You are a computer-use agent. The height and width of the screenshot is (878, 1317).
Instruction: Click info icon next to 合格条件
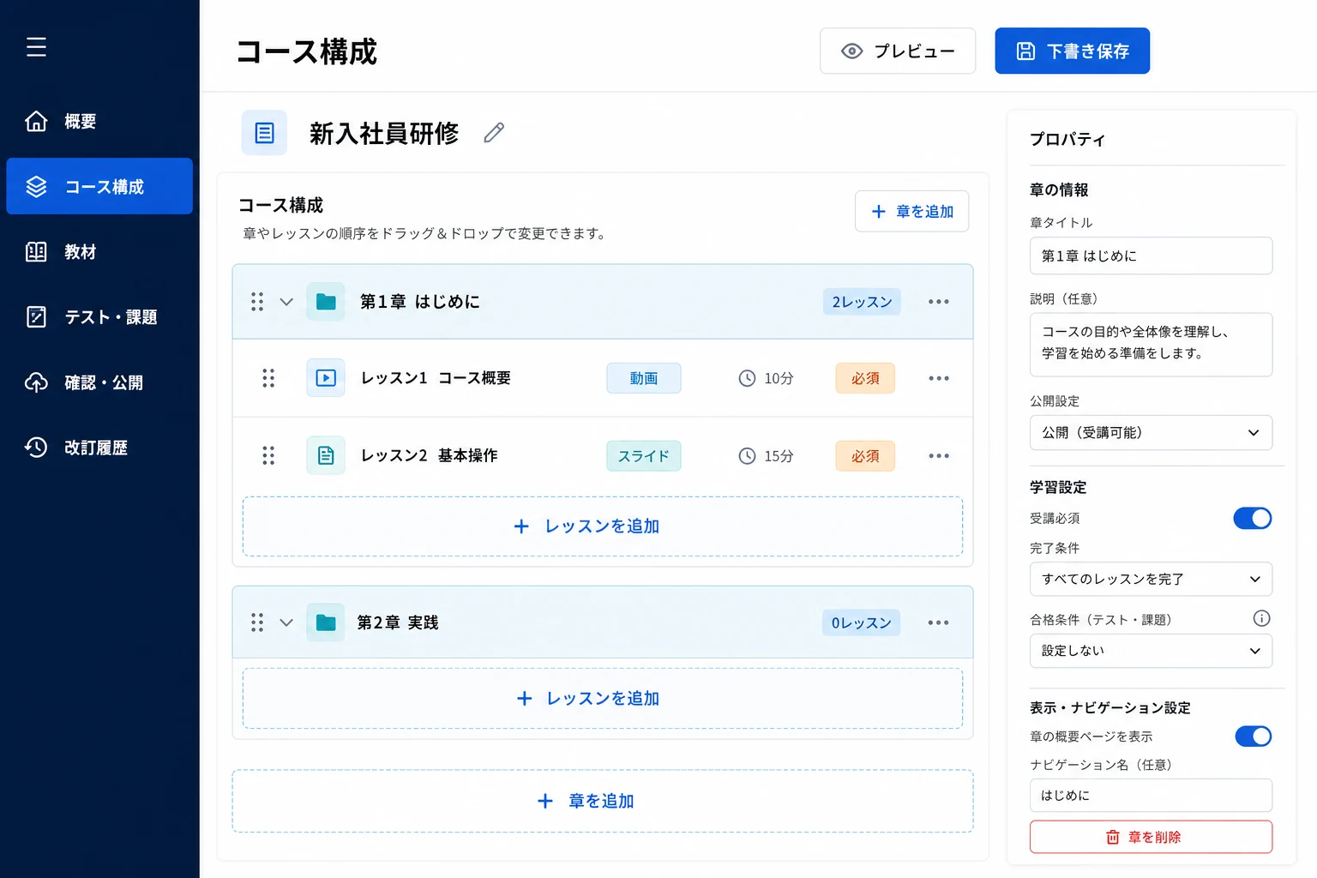[1261, 618]
